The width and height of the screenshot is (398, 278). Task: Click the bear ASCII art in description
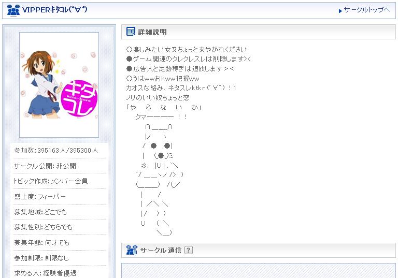coord(160,179)
